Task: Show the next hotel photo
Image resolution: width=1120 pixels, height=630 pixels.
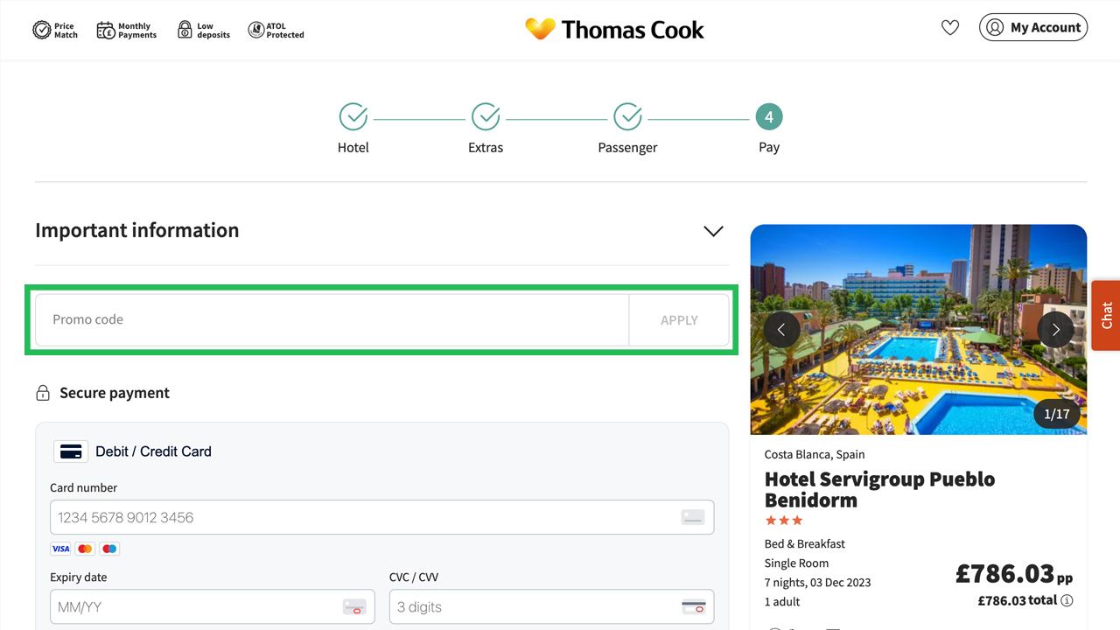Action: pyautogui.click(x=1055, y=330)
